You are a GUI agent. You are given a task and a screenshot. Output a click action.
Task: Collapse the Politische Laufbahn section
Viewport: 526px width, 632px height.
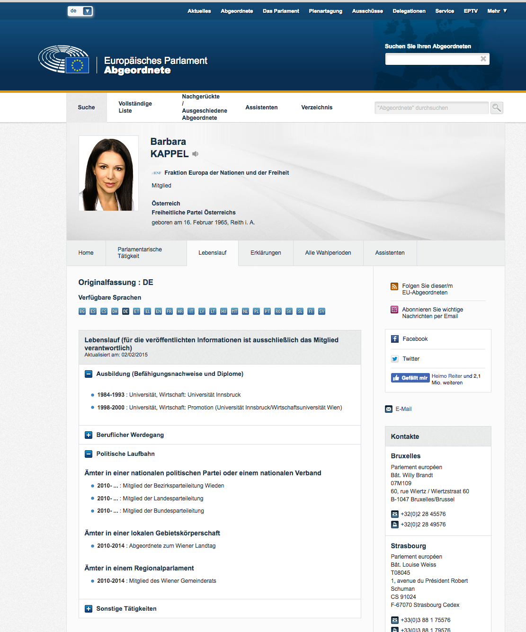point(89,454)
